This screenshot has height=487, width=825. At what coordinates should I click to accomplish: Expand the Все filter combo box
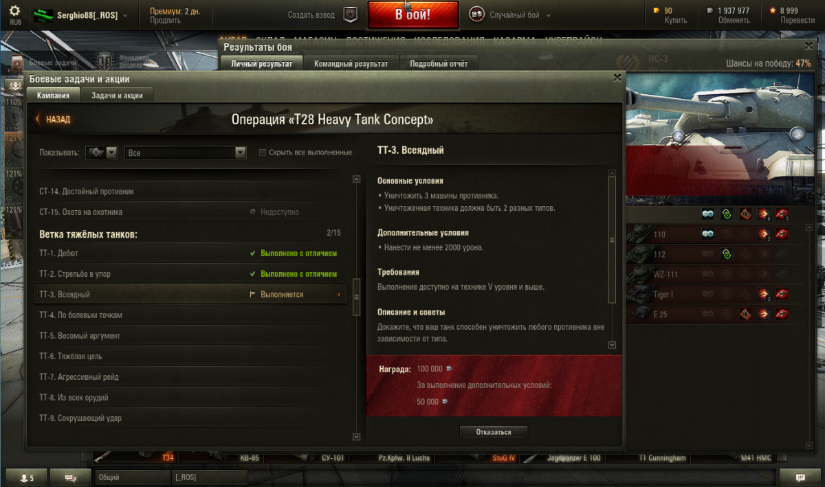tap(186, 152)
